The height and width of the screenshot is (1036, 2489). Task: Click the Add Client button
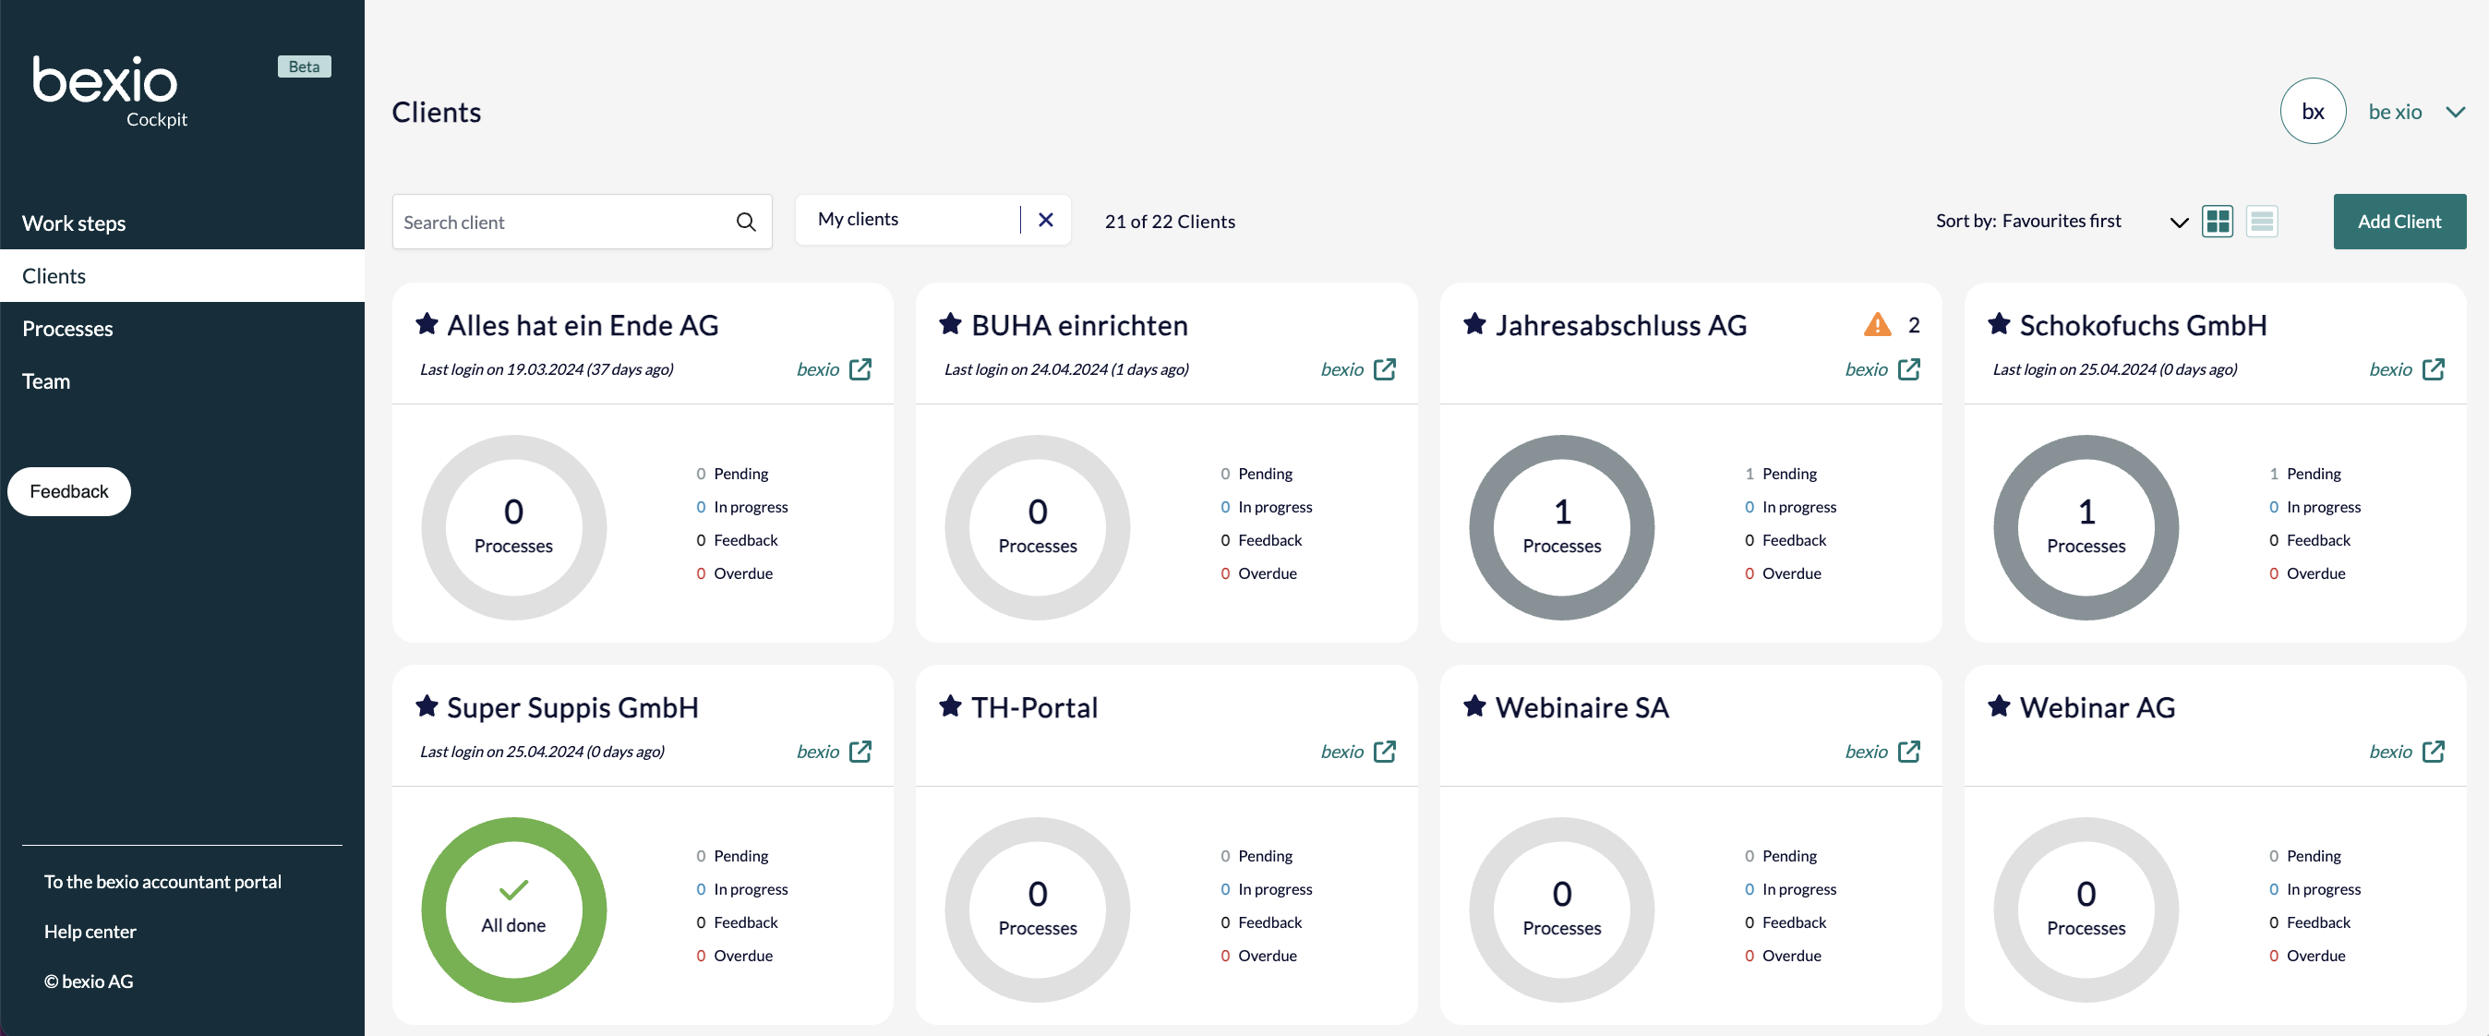pyautogui.click(x=2399, y=222)
